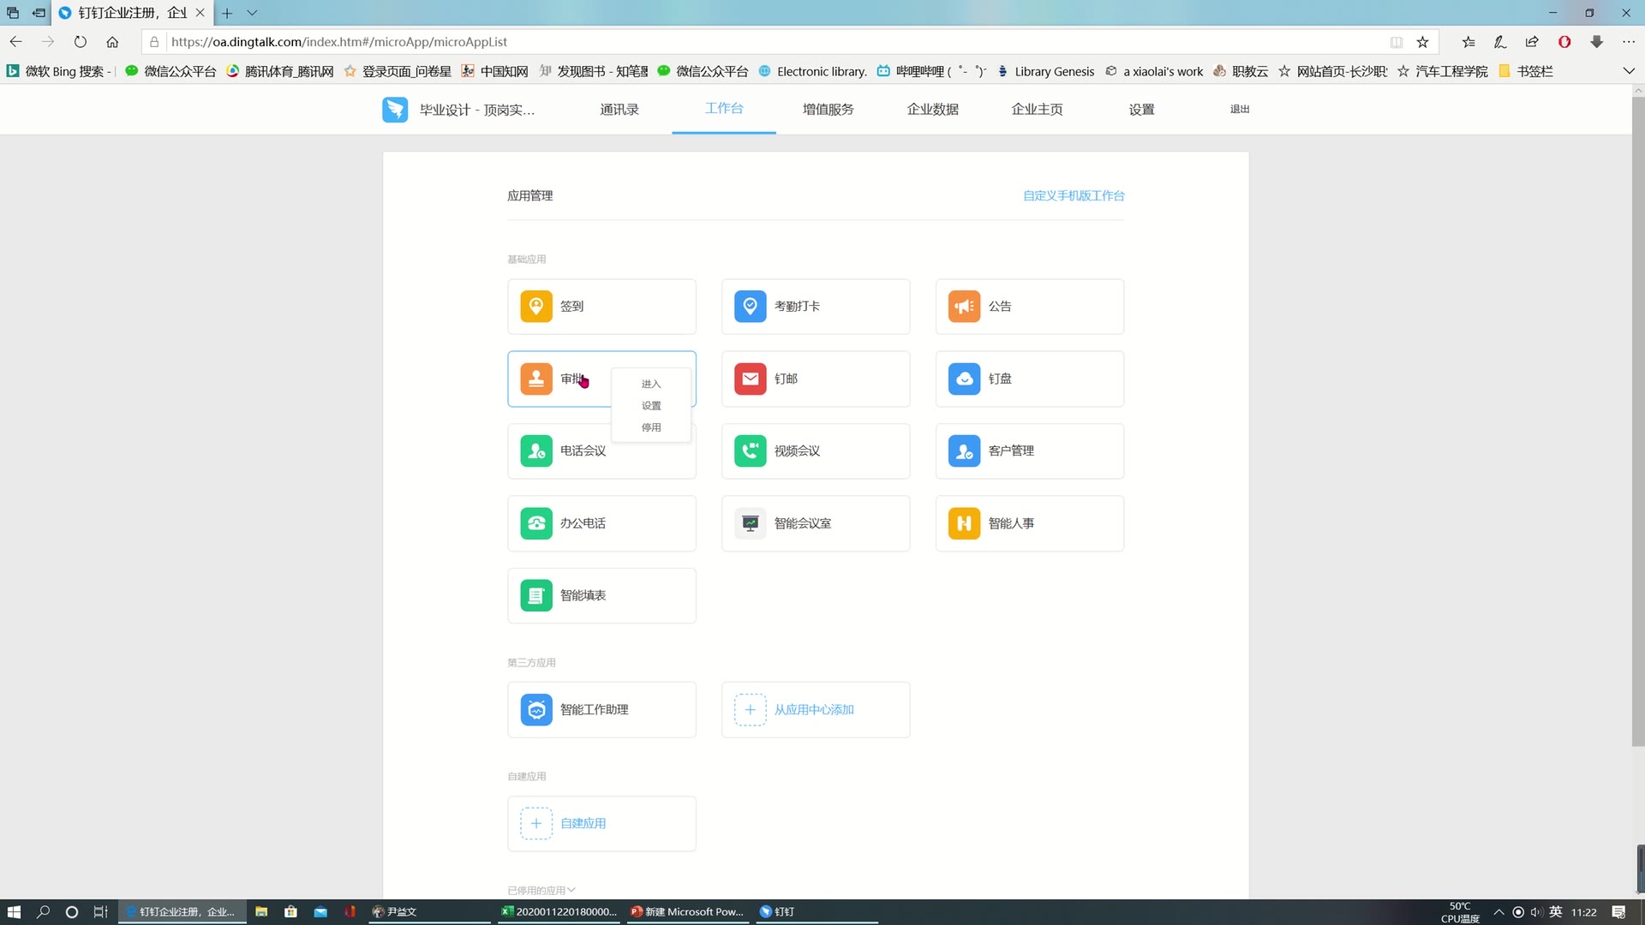Open the 钉盘 (DingDisk) app
This screenshot has height=925, width=1645.
point(1029,379)
